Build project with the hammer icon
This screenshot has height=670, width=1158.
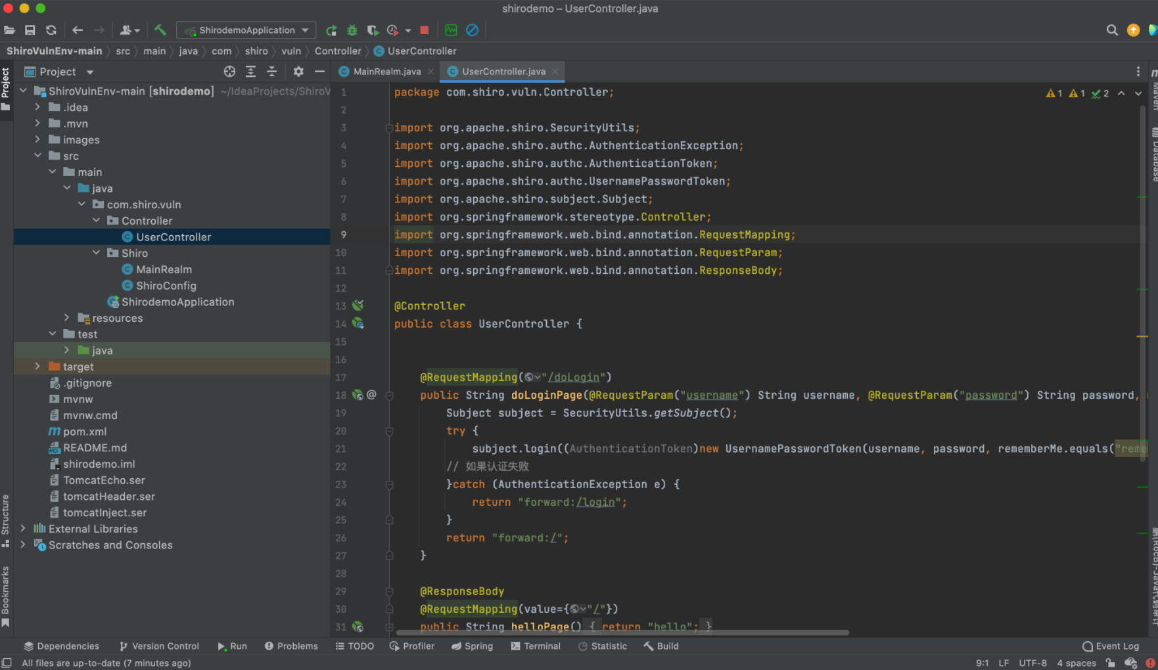coord(160,30)
